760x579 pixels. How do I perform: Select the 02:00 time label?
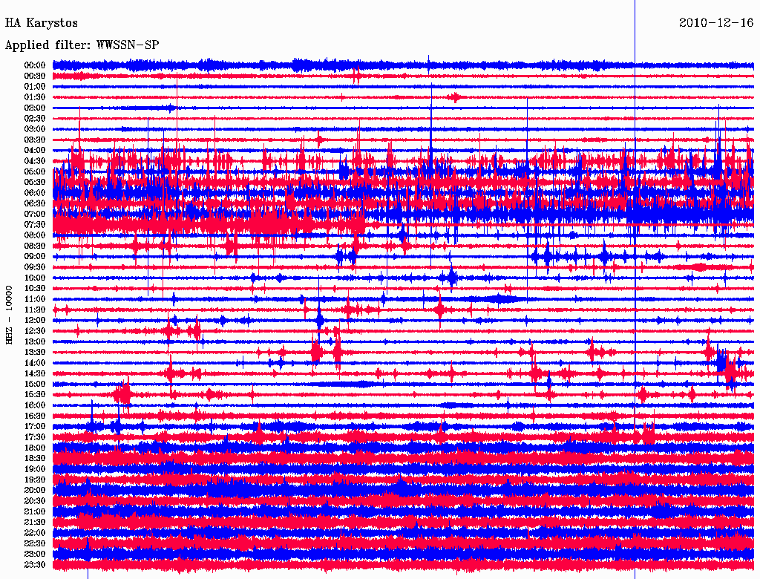(34, 108)
